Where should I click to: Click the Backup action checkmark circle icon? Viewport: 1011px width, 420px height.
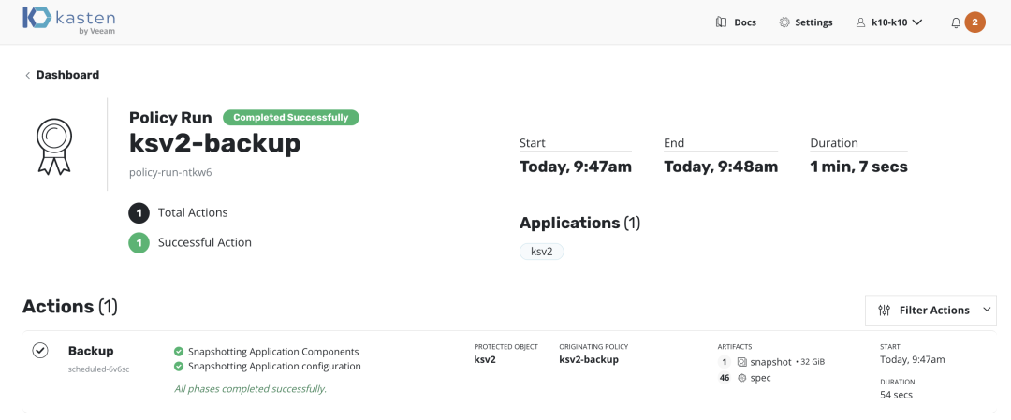pyautogui.click(x=40, y=351)
